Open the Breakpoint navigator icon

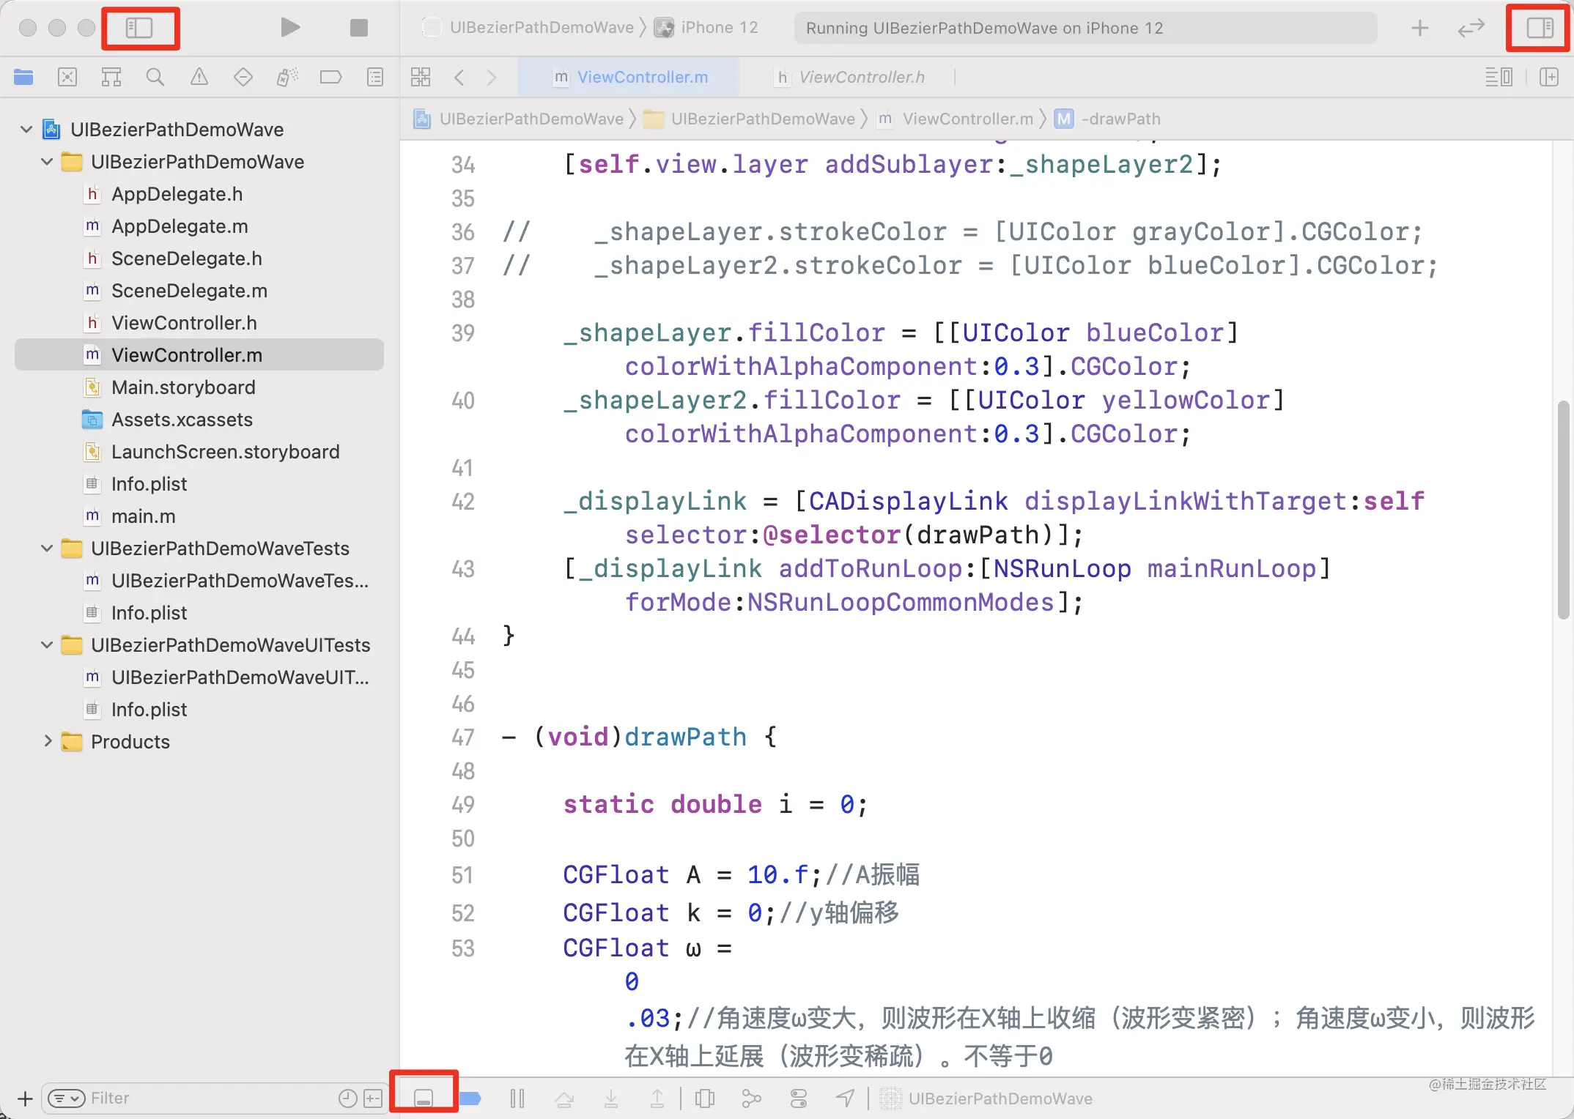(330, 77)
